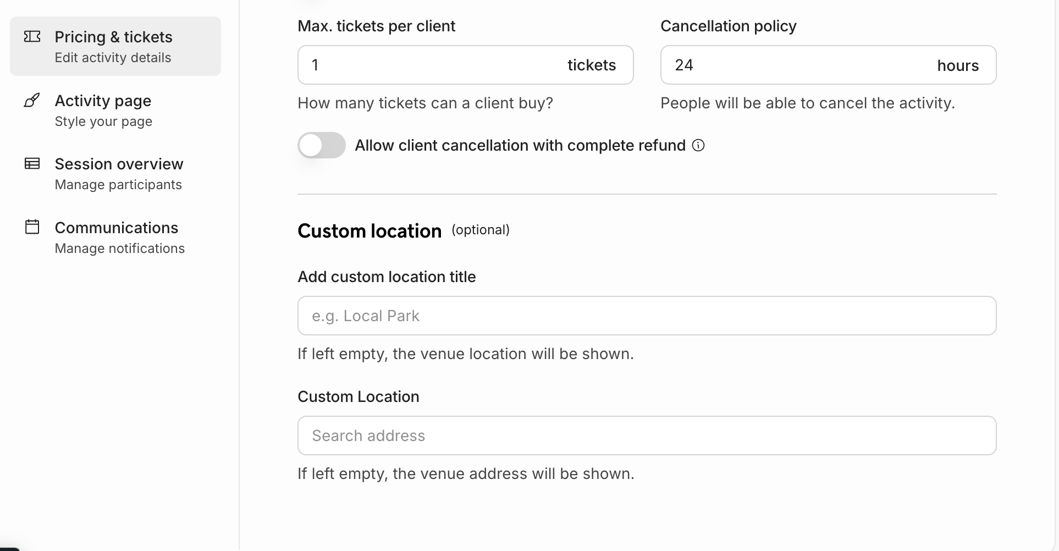Click the custom location title input

[x=647, y=316]
